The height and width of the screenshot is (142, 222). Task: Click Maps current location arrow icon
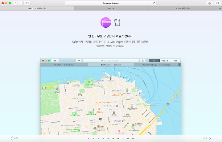(x=79, y=61)
